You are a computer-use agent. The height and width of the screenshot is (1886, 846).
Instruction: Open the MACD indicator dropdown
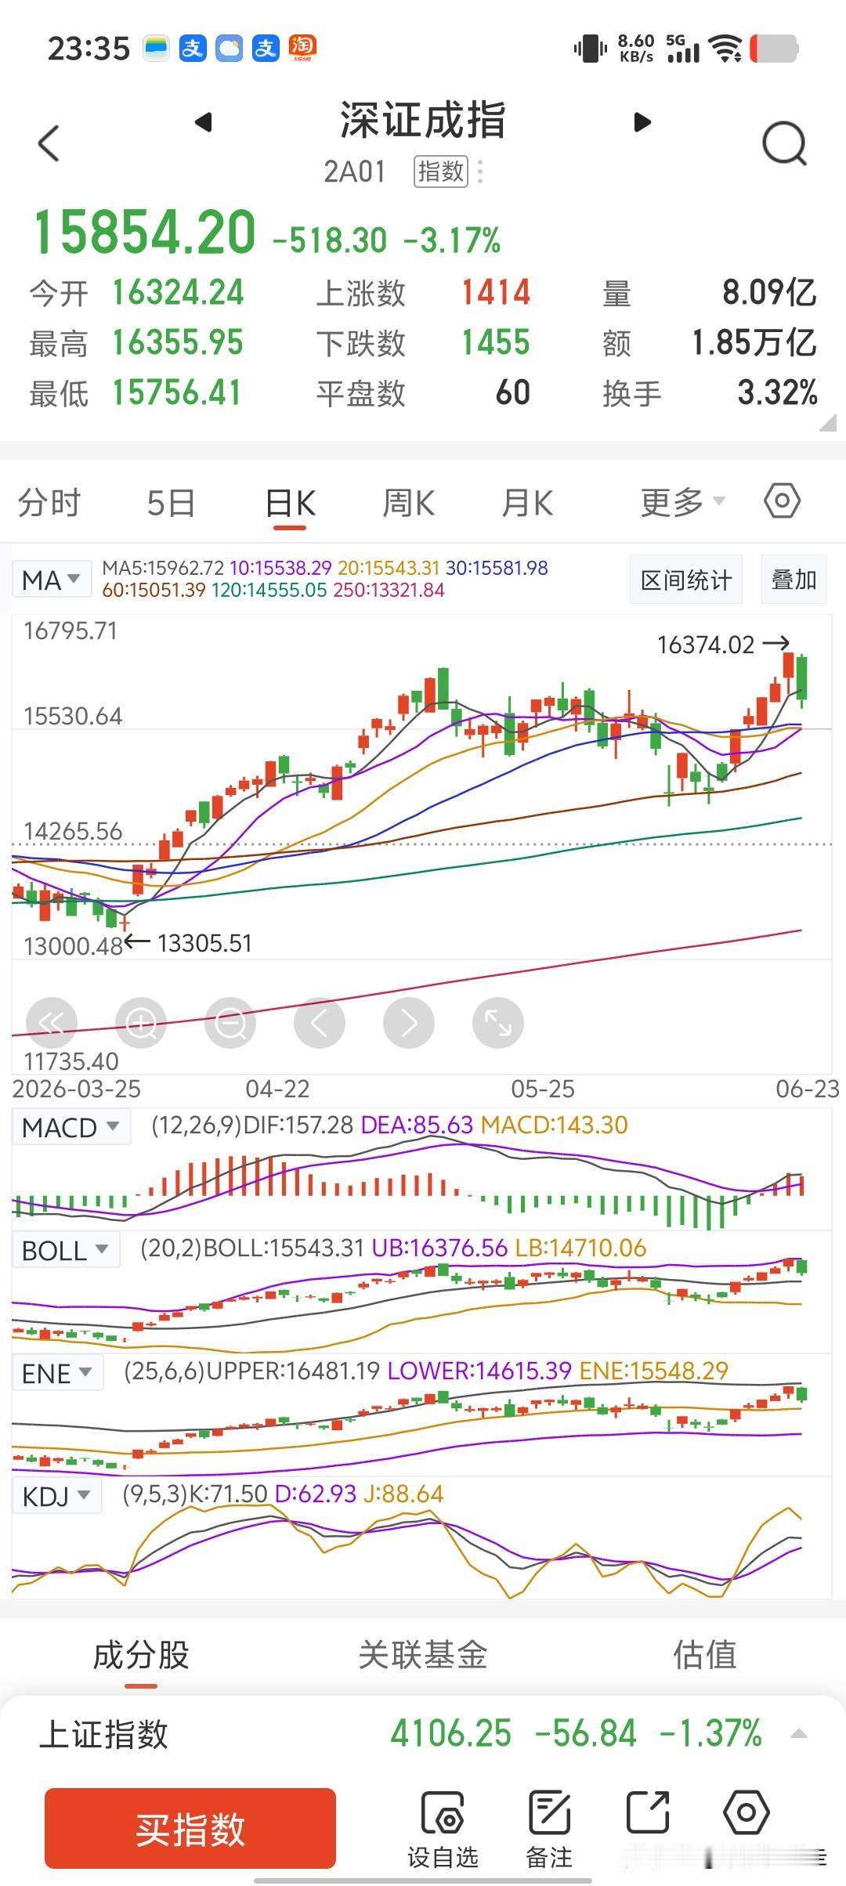tap(70, 1127)
